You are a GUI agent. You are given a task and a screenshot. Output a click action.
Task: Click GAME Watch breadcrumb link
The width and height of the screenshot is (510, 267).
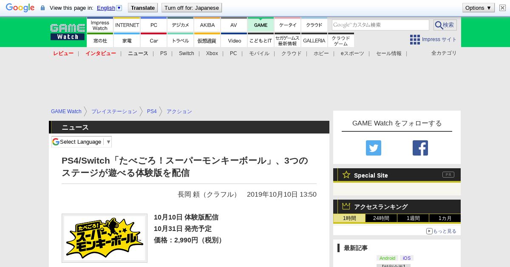(66, 111)
